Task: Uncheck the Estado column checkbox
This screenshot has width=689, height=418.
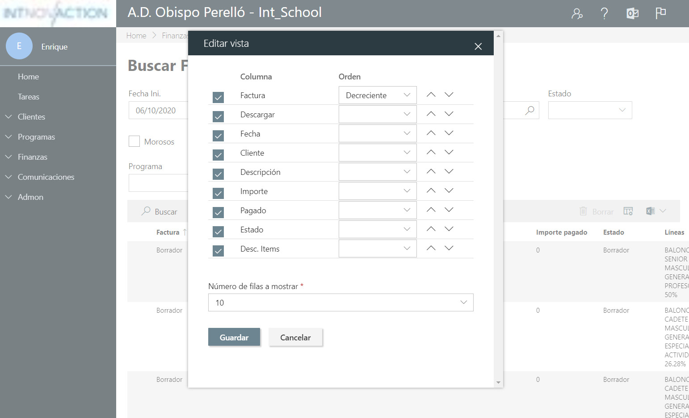Action: pyautogui.click(x=218, y=232)
